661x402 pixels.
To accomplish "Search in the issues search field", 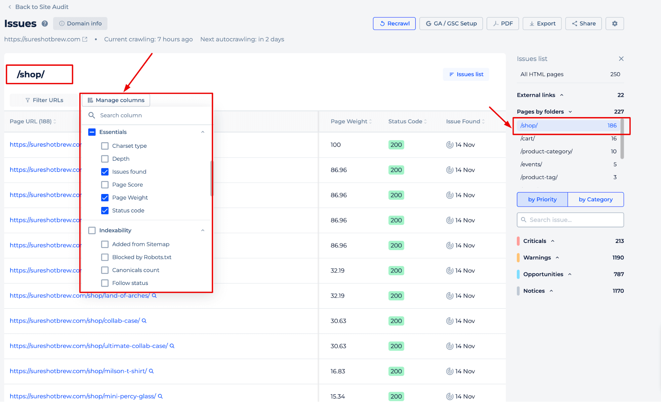I will tap(570, 220).
